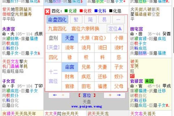The height and width of the screenshot is (116, 174).
Task: Click 丁卯 in 子女宫
Action: (39, 86)
